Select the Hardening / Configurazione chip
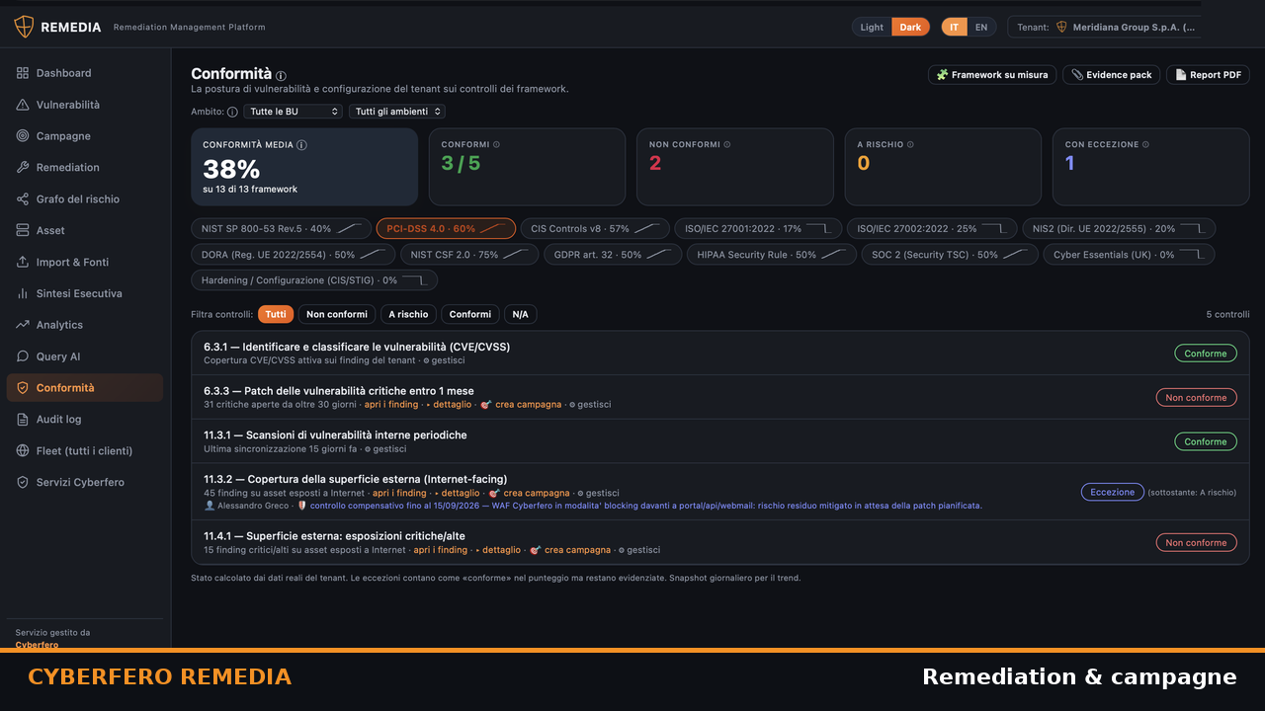The image size is (1265, 711). point(314,280)
